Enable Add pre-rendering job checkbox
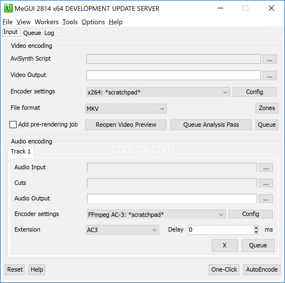Viewport: 285px width, 283px height. pos(13,125)
